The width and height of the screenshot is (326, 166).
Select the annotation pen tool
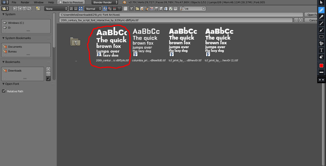pos(321,10)
